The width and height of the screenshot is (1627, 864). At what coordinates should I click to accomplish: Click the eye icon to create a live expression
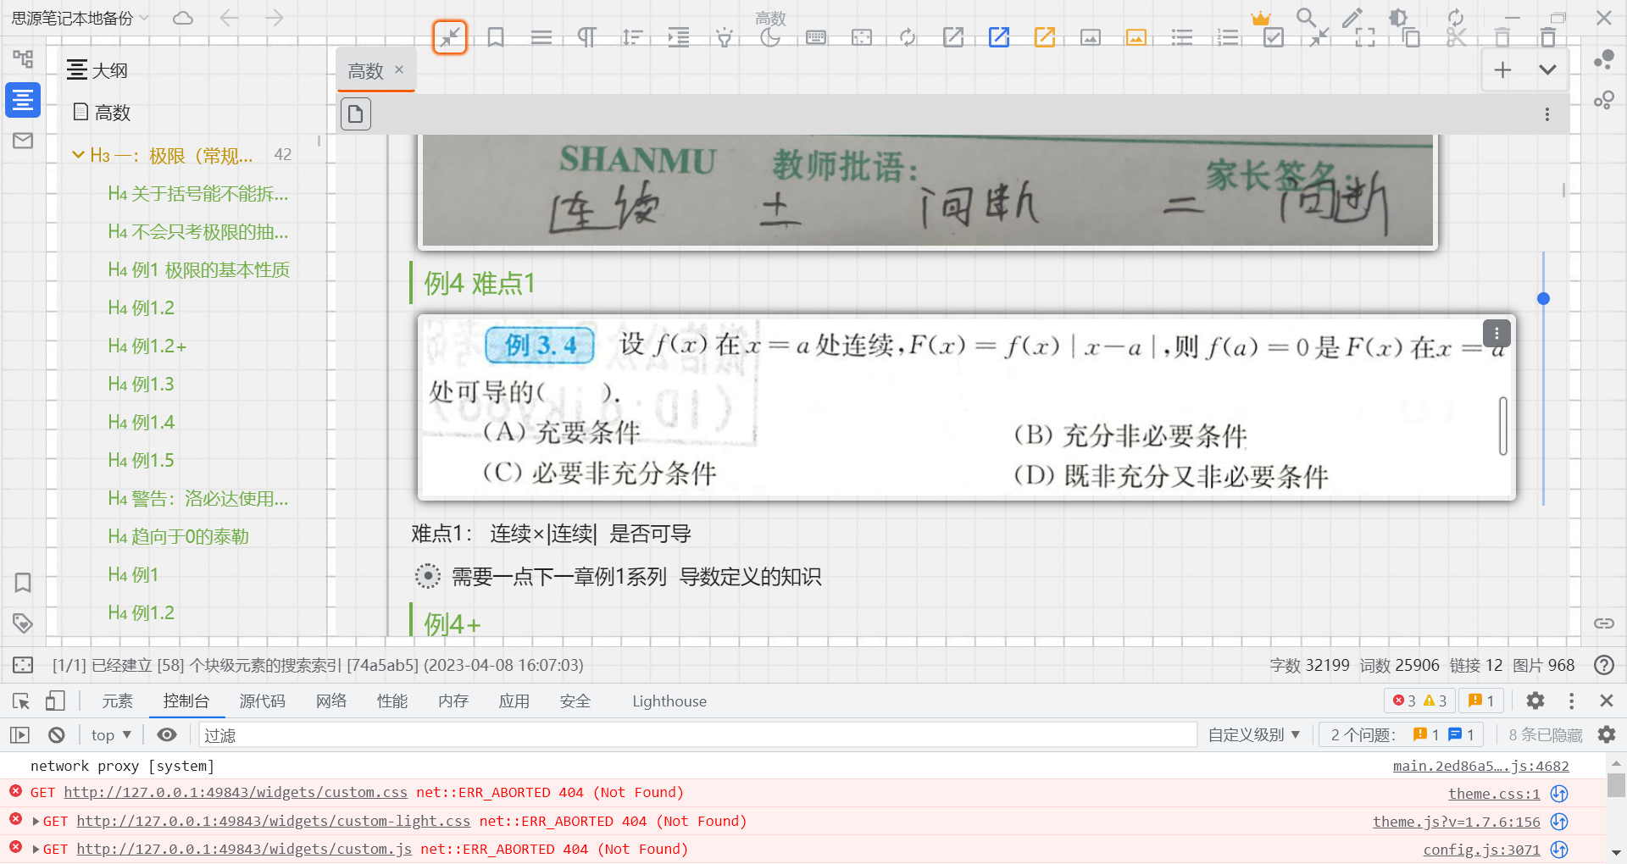(x=166, y=734)
